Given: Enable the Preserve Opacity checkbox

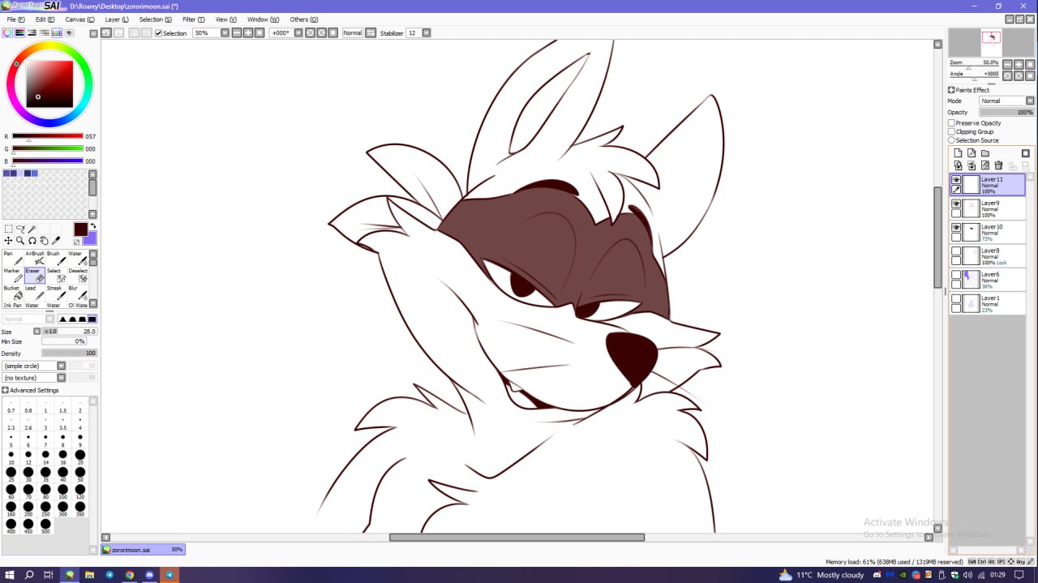Looking at the screenshot, I should tap(952, 123).
